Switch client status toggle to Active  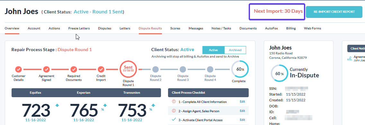213,50
